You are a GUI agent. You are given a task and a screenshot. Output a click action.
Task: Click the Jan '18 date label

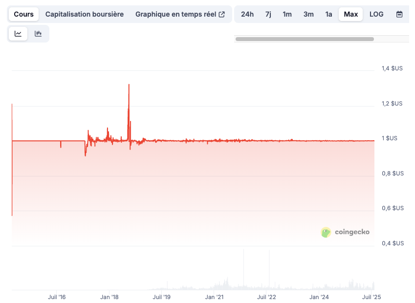point(109,297)
